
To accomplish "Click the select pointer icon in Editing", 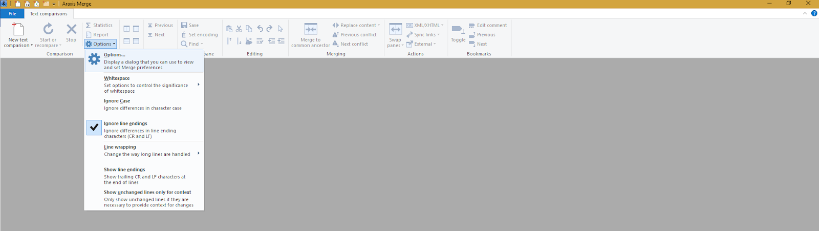I will [x=281, y=29].
